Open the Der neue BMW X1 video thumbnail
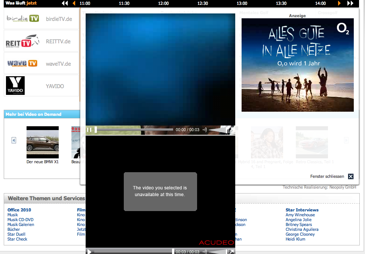Image resolution: width=365 pixels, height=254 pixels. click(x=42, y=142)
